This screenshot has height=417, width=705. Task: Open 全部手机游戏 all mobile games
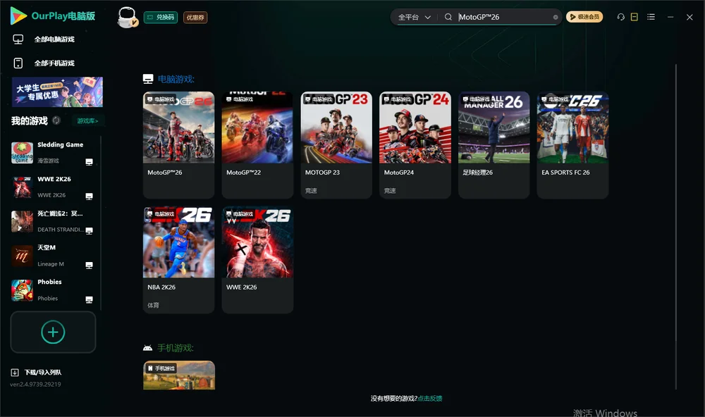point(54,63)
